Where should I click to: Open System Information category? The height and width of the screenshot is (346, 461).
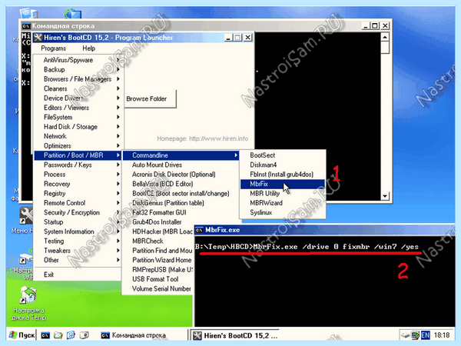pyautogui.click(x=78, y=231)
